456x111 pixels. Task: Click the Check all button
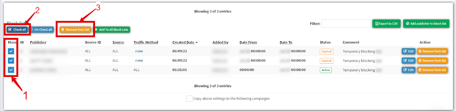[17, 30]
